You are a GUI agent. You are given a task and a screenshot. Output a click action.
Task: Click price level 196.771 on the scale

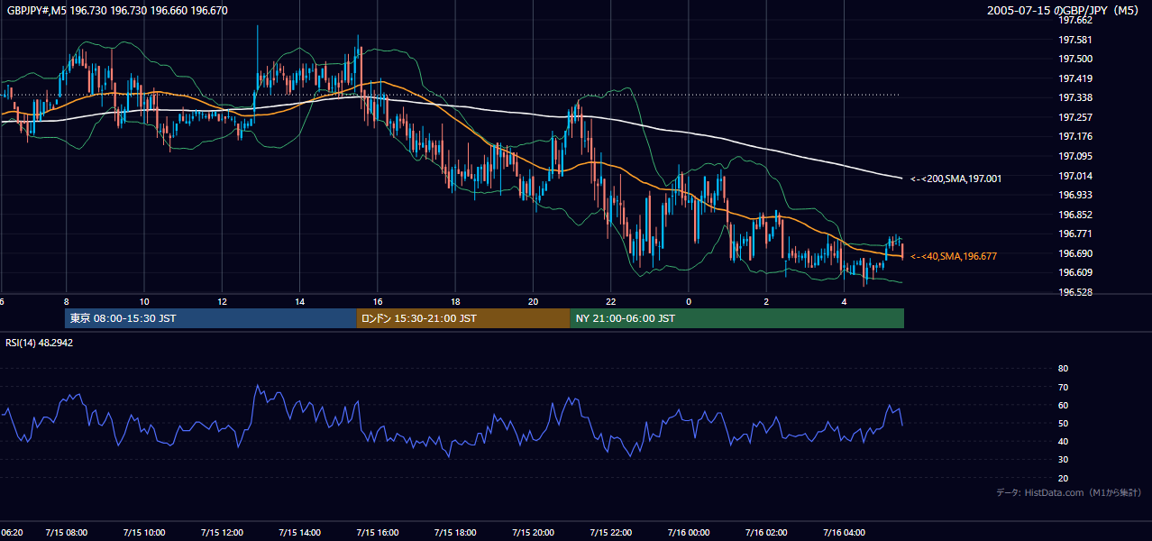tap(1074, 234)
